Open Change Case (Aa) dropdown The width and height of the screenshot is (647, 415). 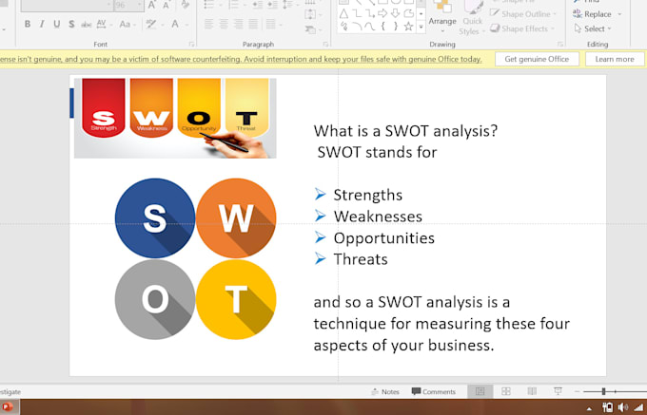point(127,24)
